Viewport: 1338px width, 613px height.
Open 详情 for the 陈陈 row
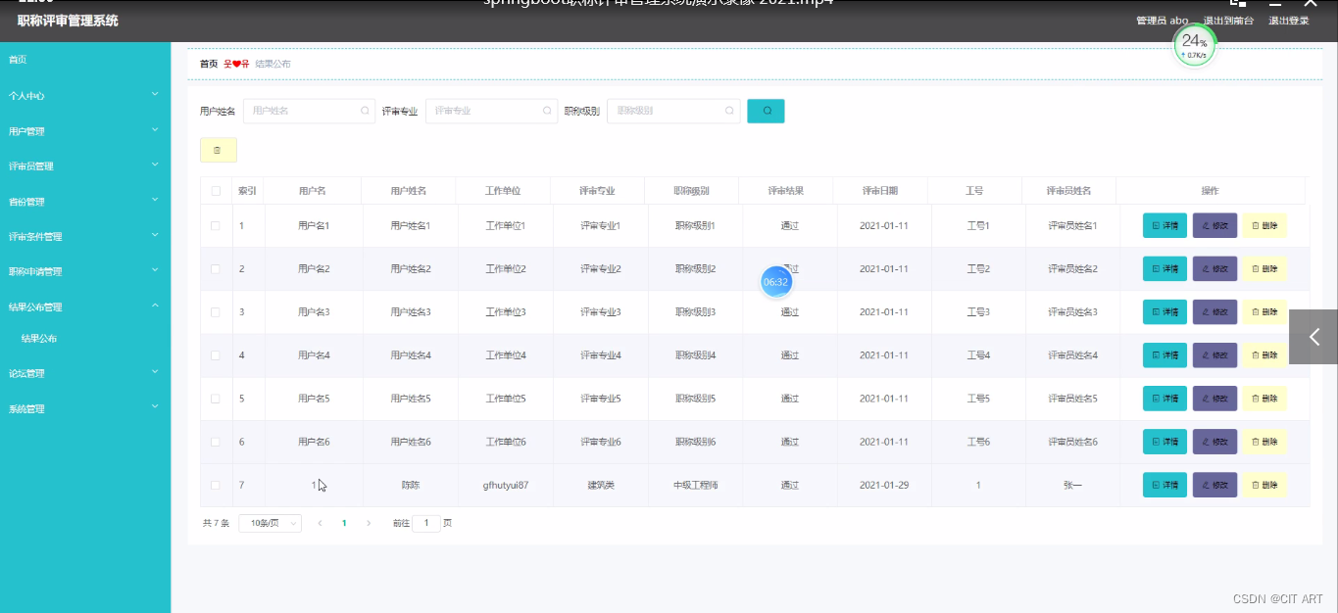click(1165, 485)
